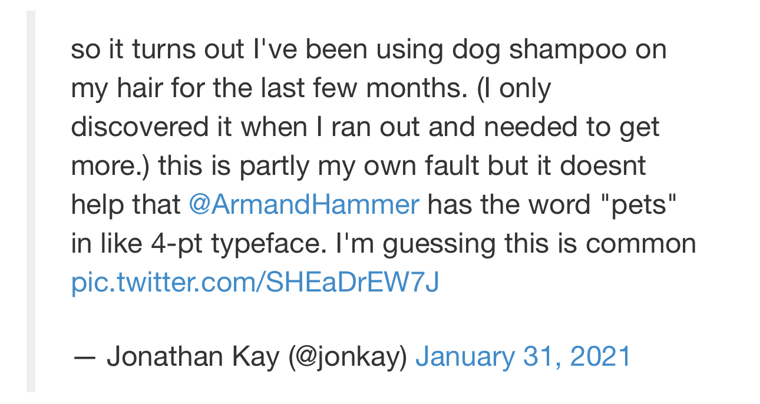Click the word "months" in the tweet
Image resolution: width=760 pixels, height=404 pixels.
[406, 89]
